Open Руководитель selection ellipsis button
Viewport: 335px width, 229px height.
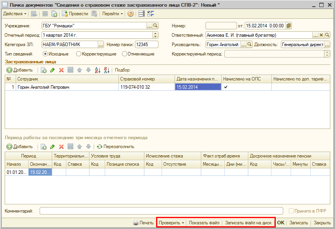[243, 45]
